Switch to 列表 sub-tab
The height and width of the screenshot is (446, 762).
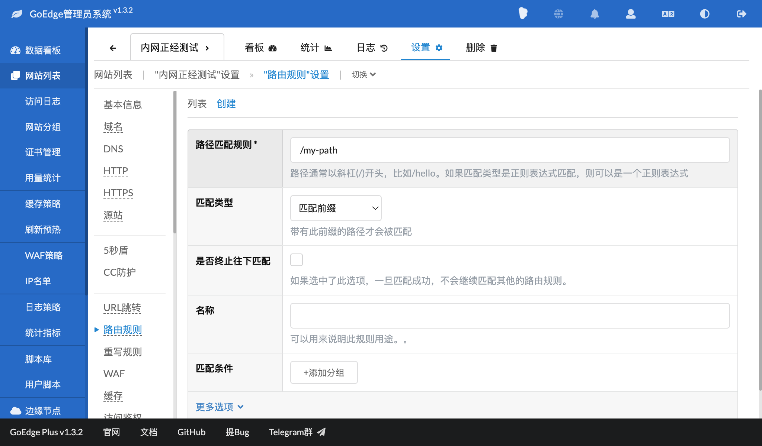pyautogui.click(x=197, y=104)
